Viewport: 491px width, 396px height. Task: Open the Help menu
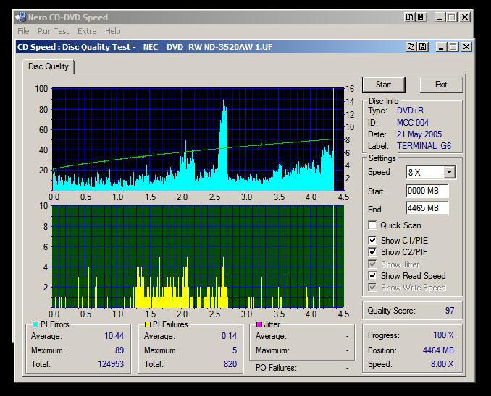pos(112,31)
